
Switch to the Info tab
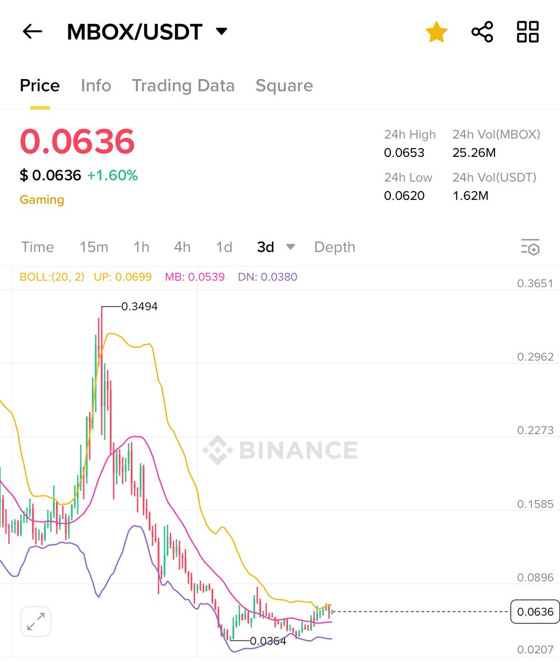tap(96, 86)
